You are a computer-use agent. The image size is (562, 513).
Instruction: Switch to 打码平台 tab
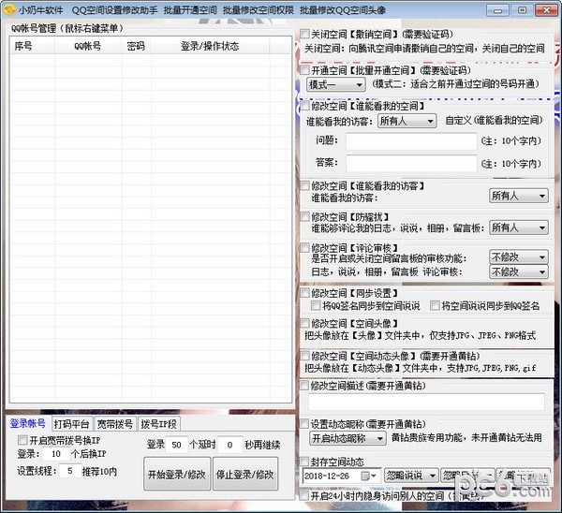pos(72,424)
